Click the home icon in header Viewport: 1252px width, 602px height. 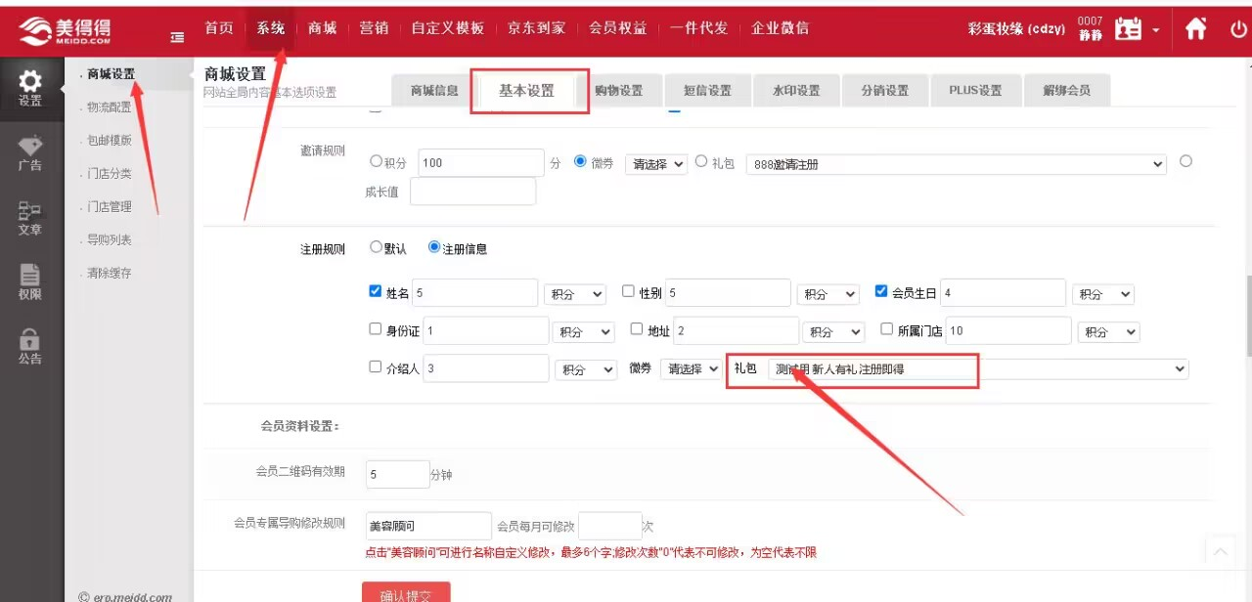1195,29
